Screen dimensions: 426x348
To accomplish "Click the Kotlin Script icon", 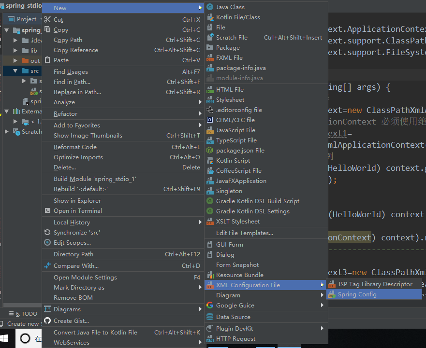I will point(210,161).
